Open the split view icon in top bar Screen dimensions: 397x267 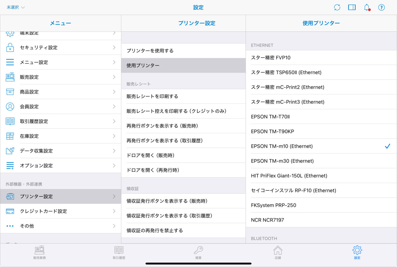point(352,7)
